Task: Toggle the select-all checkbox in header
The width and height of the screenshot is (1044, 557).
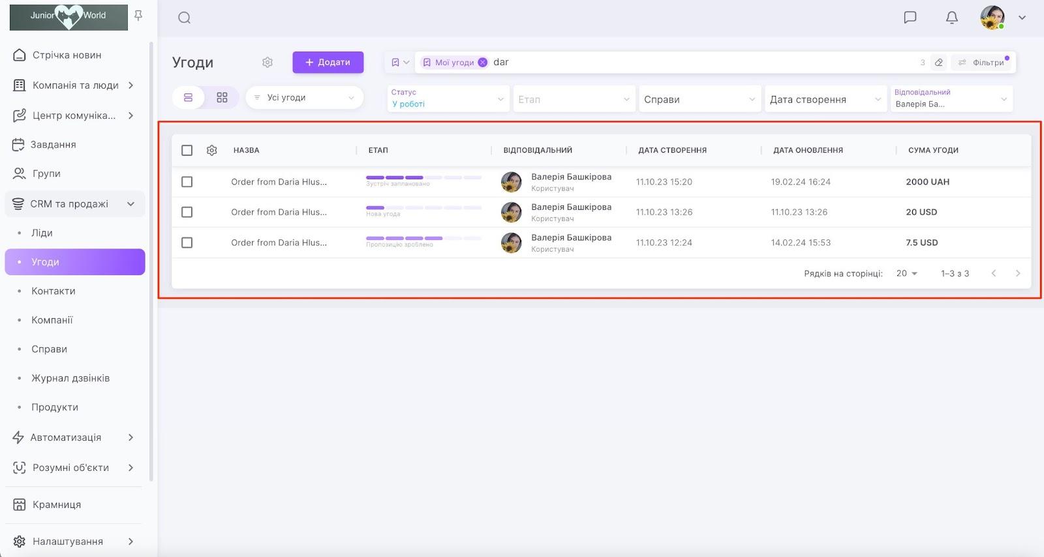Action: pyautogui.click(x=187, y=151)
